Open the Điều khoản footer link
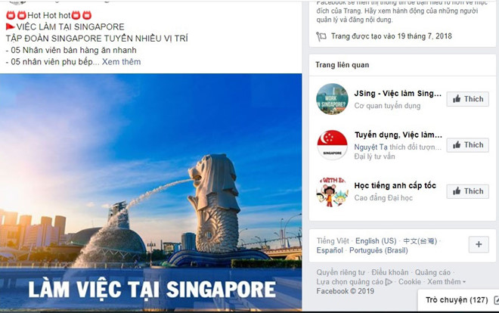 [x=390, y=273]
